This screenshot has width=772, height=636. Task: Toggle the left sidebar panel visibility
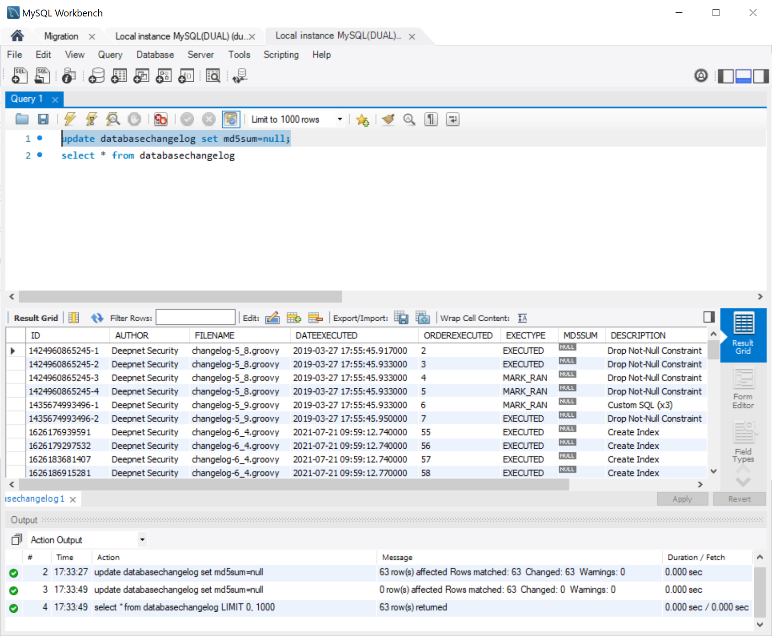point(725,76)
